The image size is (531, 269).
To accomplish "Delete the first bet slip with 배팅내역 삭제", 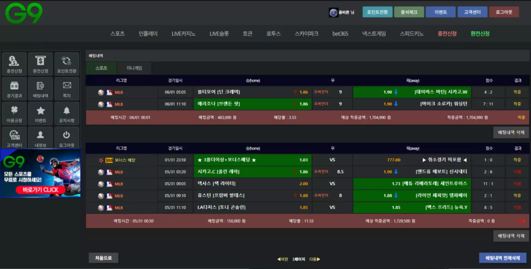I will 511,132.
